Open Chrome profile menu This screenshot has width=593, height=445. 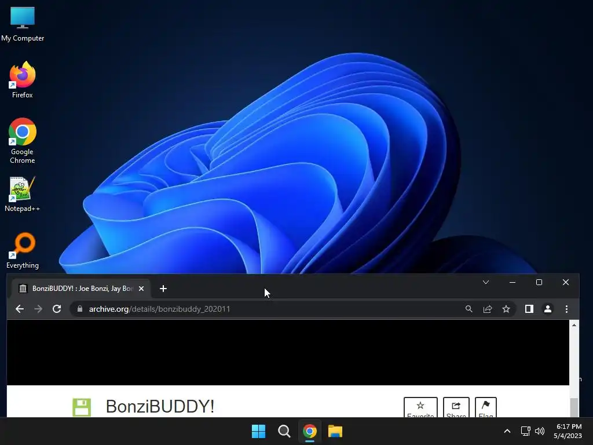(548, 309)
